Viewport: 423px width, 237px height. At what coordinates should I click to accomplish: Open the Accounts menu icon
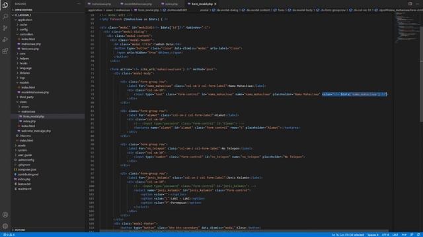click(5, 215)
